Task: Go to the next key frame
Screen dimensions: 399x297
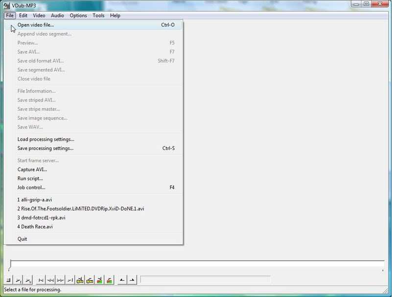Action: 90,280
